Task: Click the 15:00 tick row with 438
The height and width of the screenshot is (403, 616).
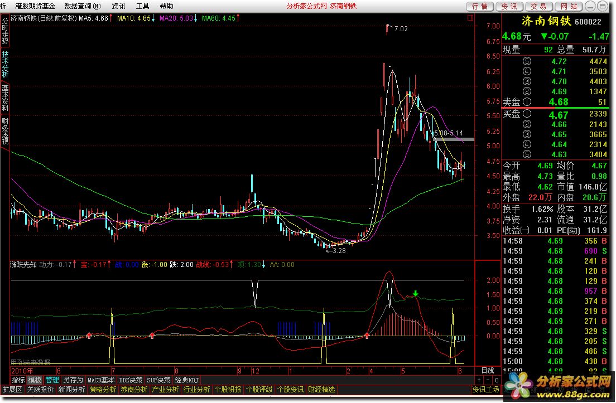Action: [x=555, y=361]
